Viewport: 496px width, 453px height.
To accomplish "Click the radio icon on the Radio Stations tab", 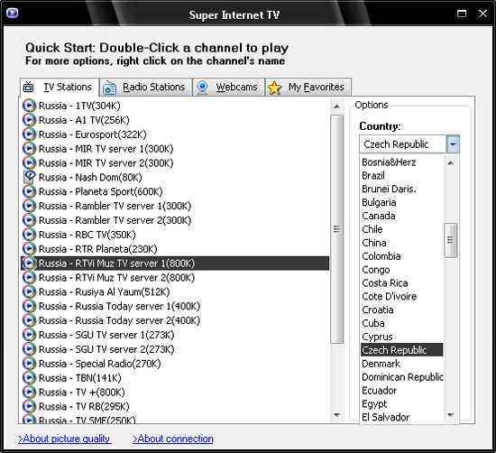I will pos(109,88).
